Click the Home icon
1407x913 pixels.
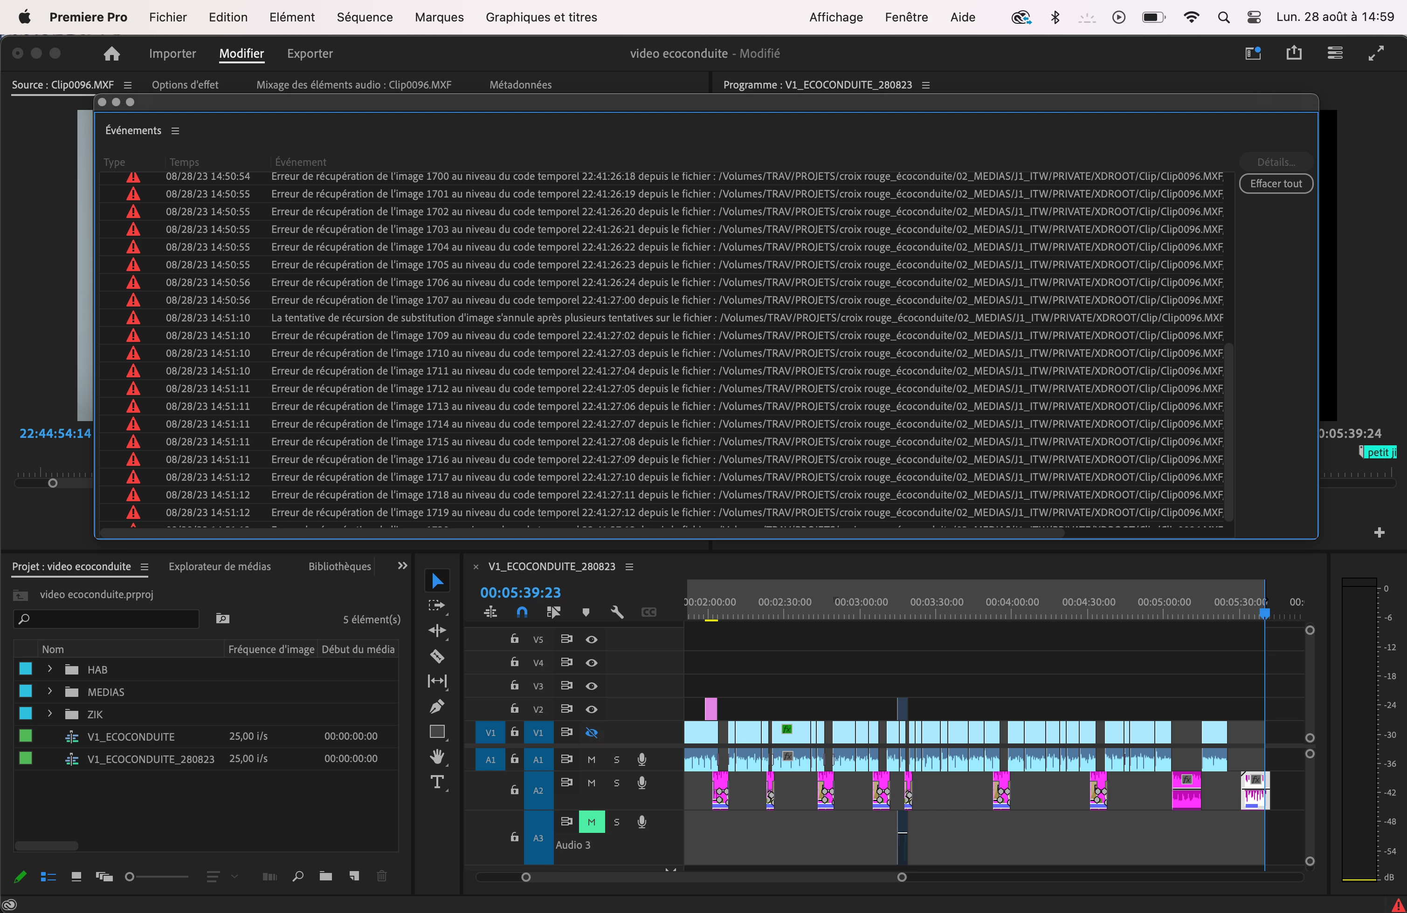tap(112, 54)
